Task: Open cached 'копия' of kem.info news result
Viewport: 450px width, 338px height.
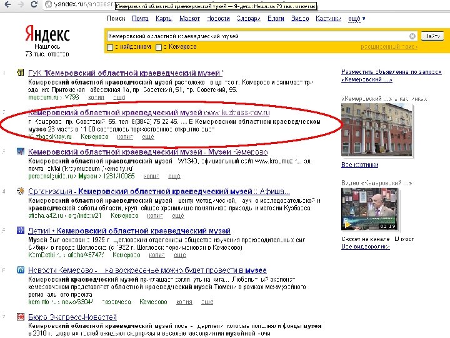Action: point(184,302)
